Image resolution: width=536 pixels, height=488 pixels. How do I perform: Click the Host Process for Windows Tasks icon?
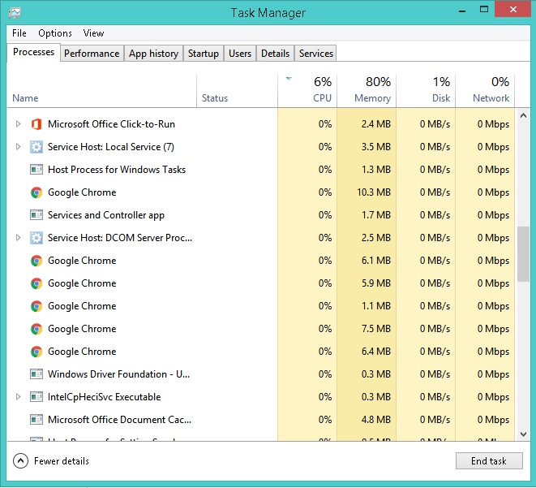pyautogui.click(x=36, y=170)
